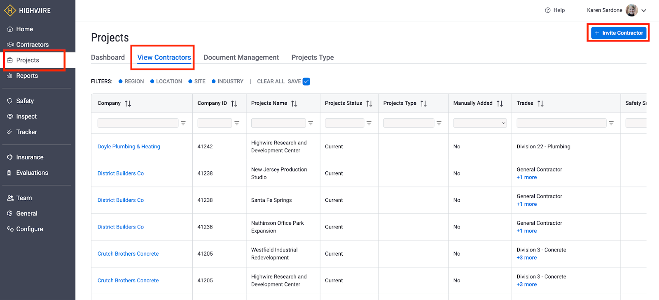Image resolution: width=659 pixels, height=300 pixels.
Task: Sort by Company ID arrows icon
Action: point(234,104)
